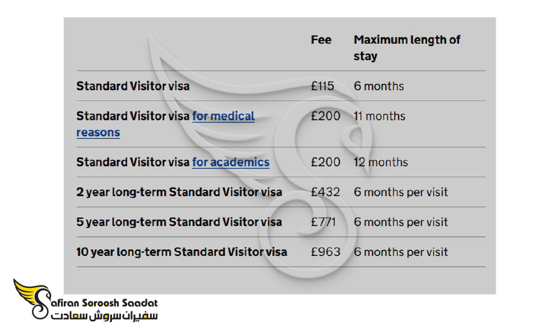
Task: Click the £200 fee for medical visa
Action: click(326, 116)
